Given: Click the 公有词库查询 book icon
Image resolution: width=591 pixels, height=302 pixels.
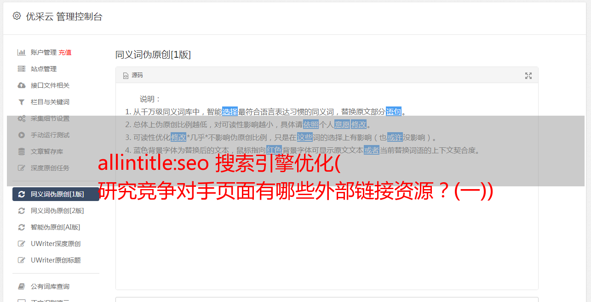Looking at the screenshot, I should click(x=21, y=286).
